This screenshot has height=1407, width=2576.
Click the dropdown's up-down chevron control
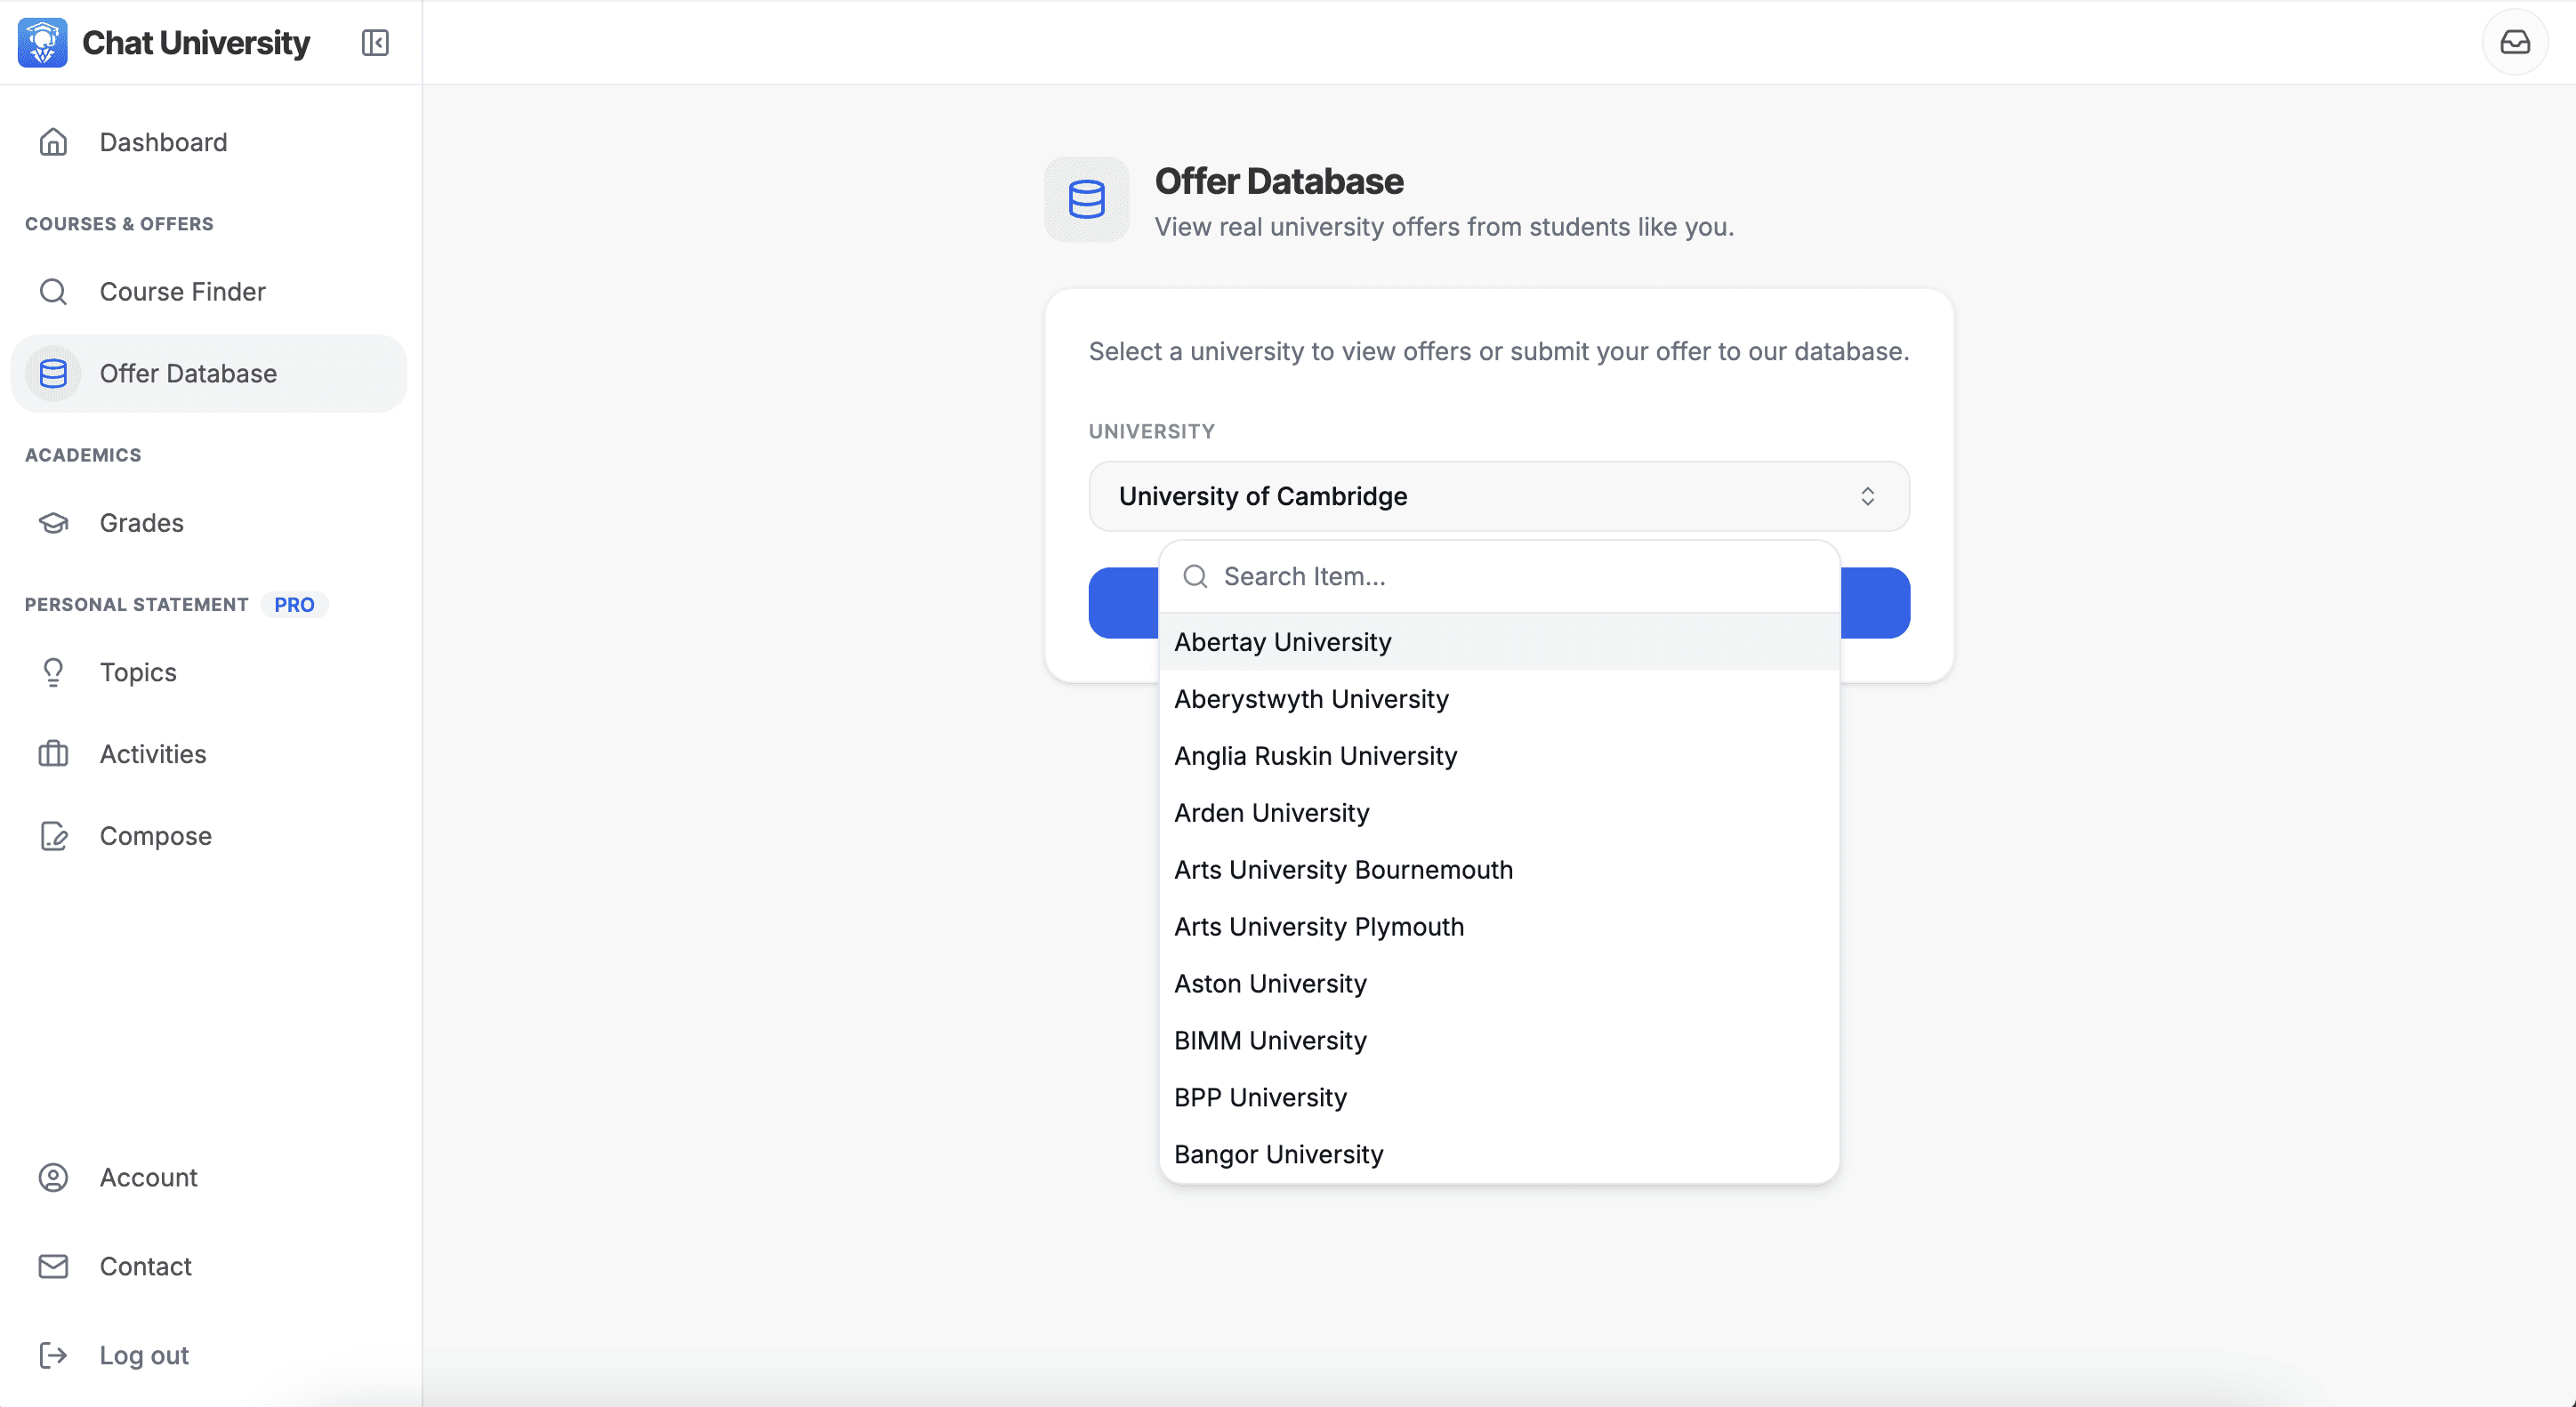(x=1868, y=496)
